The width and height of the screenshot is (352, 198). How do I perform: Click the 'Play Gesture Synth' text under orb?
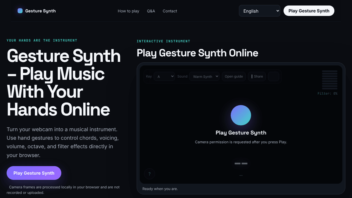click(x=241, y=133)
